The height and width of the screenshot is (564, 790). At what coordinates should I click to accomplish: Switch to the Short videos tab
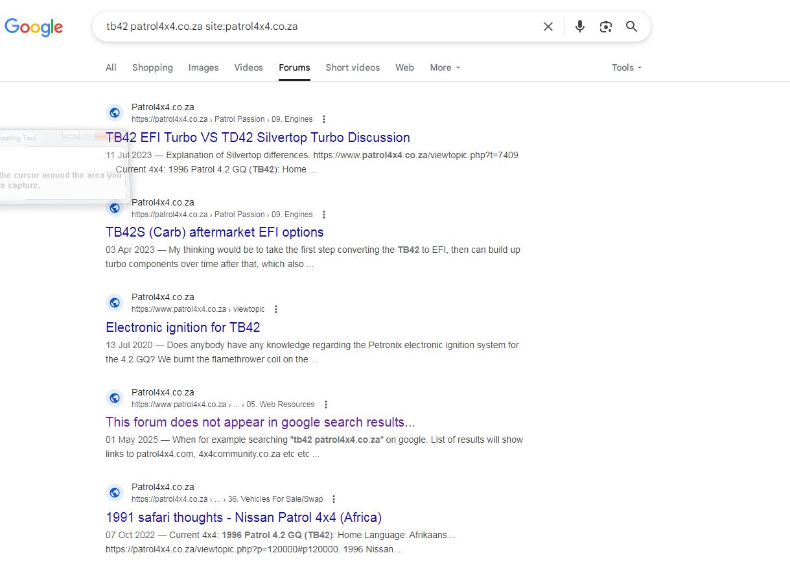tap(353, 67)
